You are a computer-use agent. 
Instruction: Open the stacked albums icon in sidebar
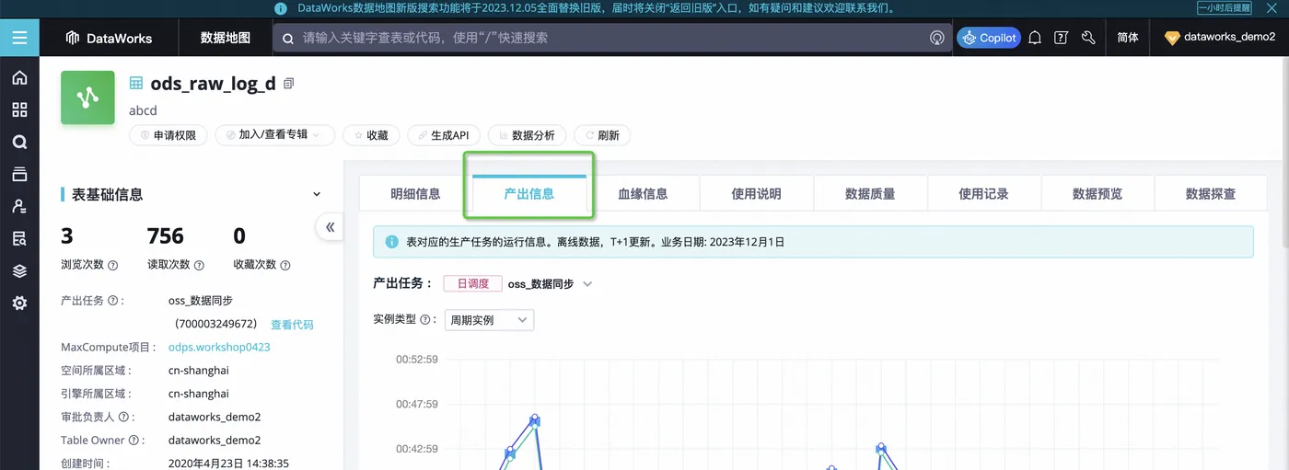(19, 175)
